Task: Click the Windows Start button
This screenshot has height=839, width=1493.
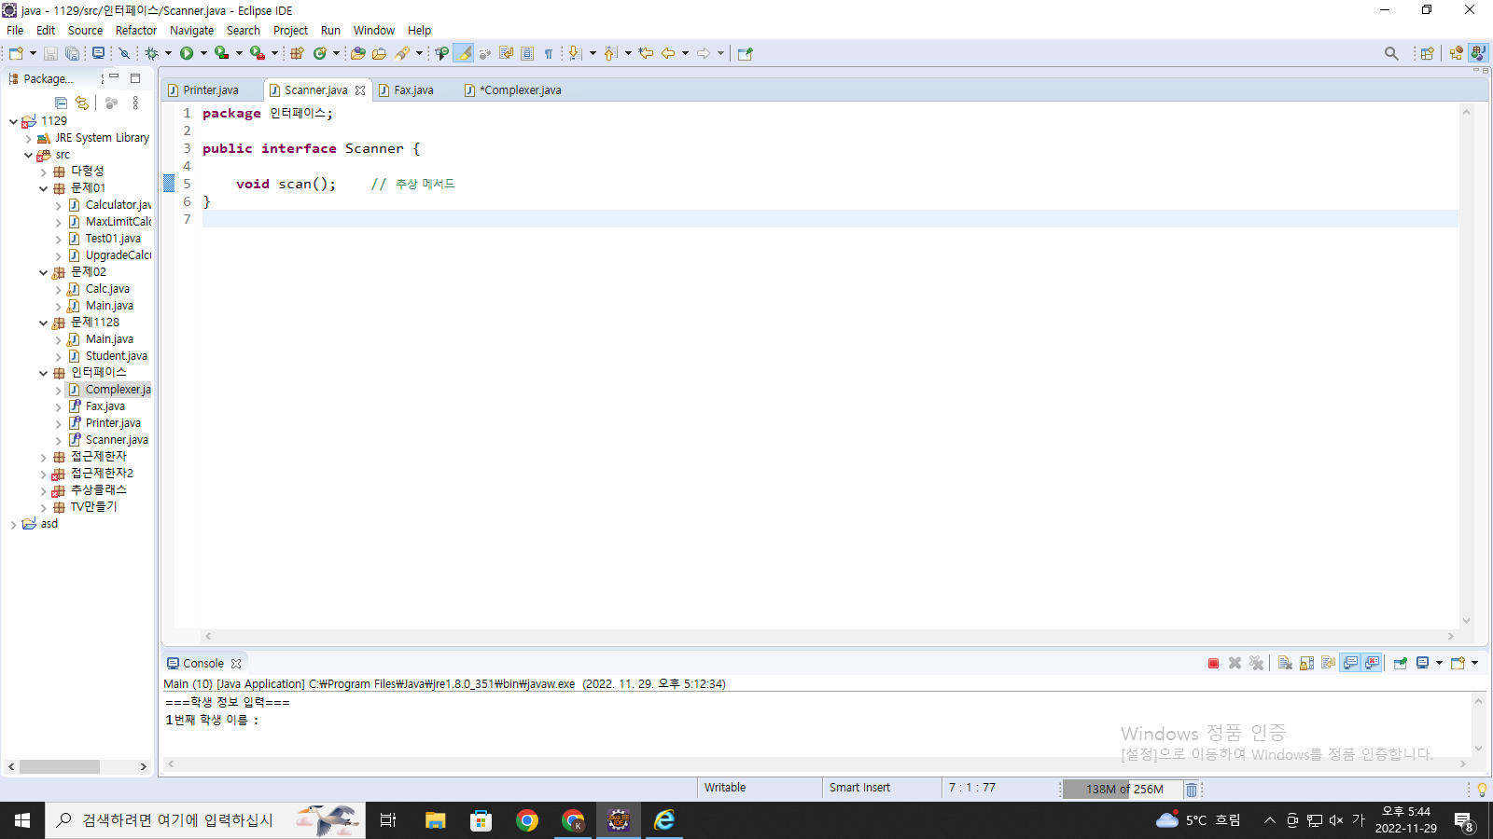Action: (x=22, y=820)
